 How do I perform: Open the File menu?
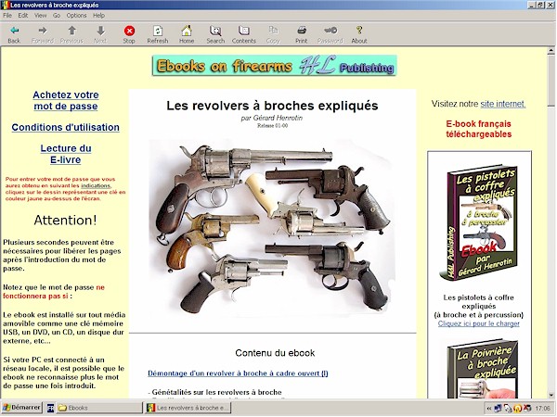[x=7, y=15]
